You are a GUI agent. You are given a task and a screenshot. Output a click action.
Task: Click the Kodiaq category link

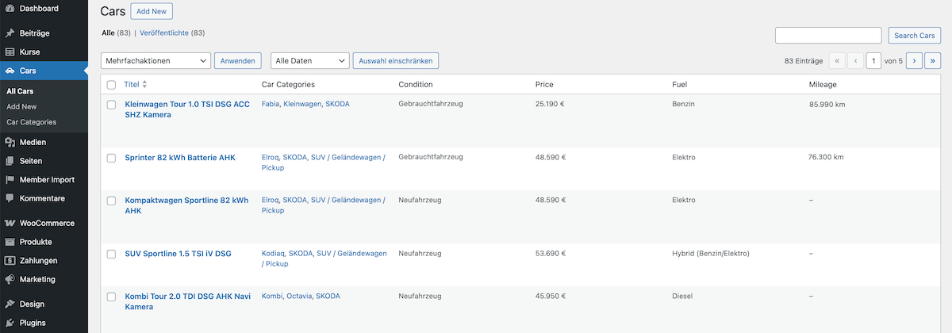[x=273, y=254]
